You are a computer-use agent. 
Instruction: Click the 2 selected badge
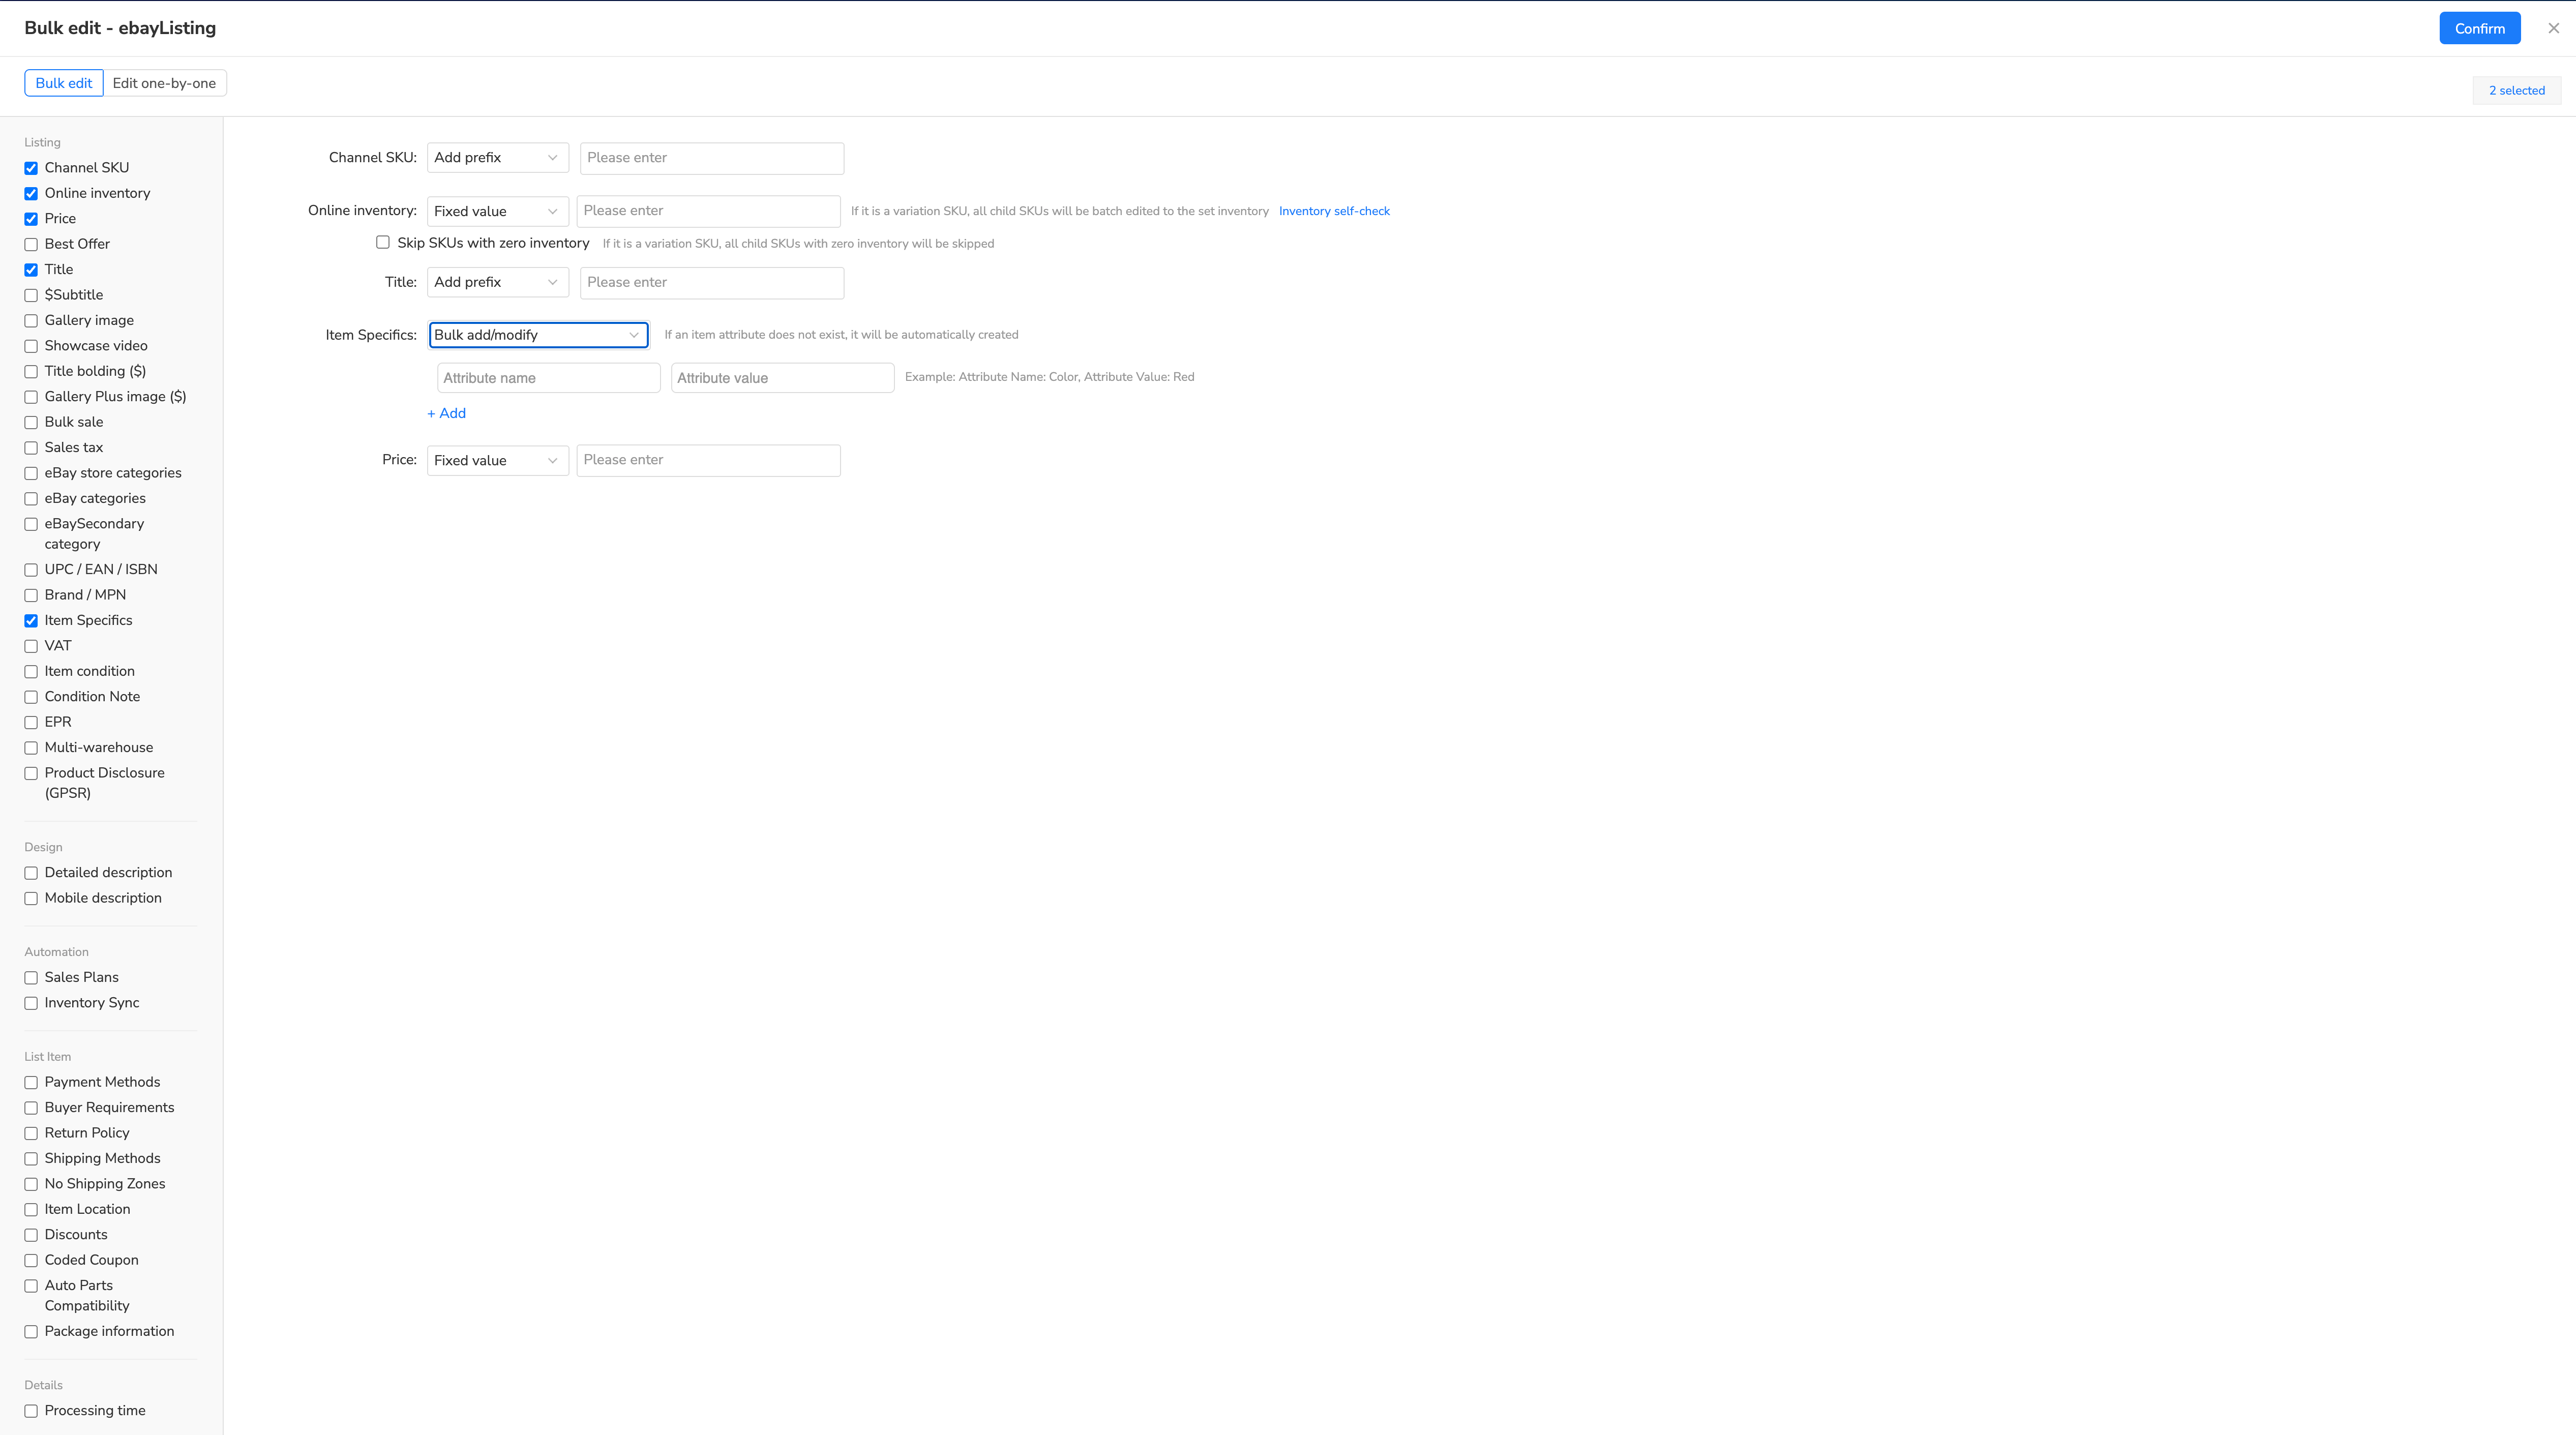point(2516,90)
